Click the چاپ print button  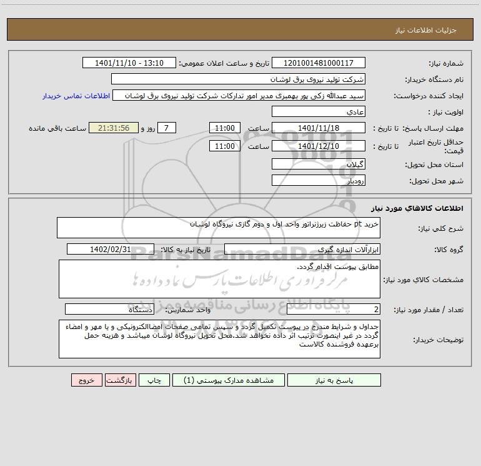click(154, 380)
